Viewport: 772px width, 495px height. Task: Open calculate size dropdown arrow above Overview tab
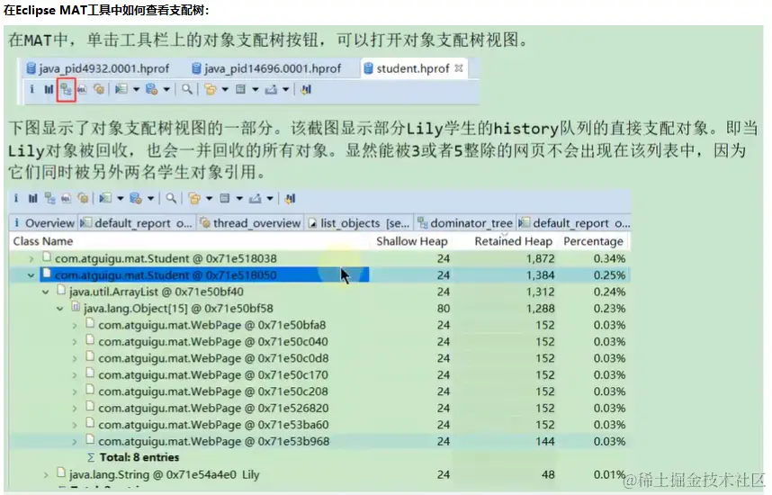(x=239, y=199)
